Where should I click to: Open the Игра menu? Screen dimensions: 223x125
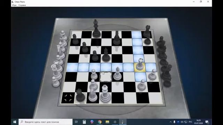tap(14, 5)
